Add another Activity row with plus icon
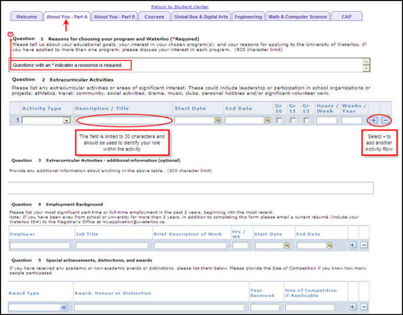403x315 pixels. 373,120
